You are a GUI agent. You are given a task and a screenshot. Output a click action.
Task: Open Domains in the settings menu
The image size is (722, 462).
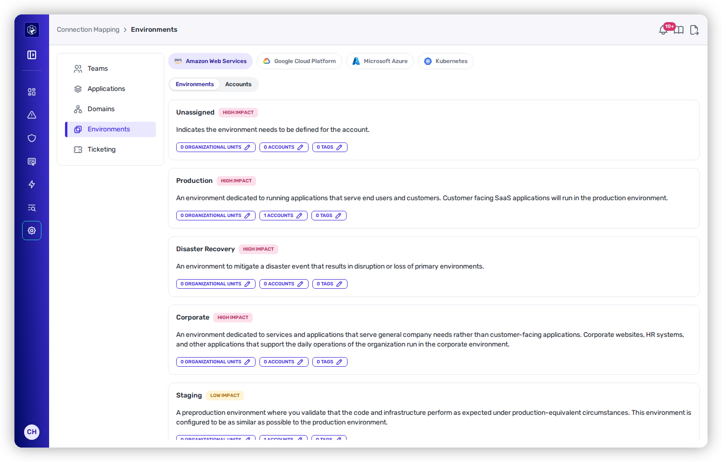click(111, 109)
